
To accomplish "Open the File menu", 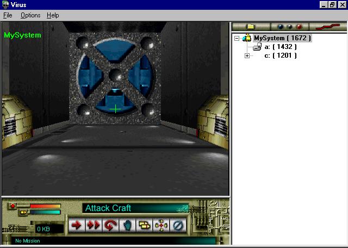I will [8, 15].
